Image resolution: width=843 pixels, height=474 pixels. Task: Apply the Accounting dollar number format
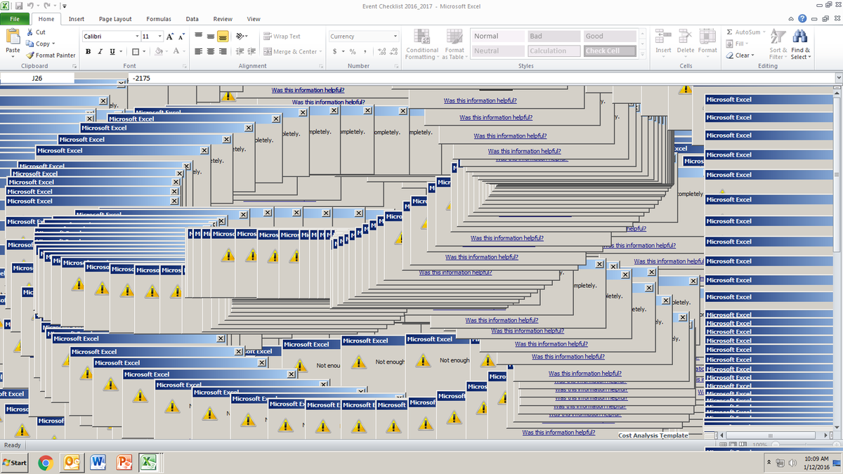pyautogui.click(x=335, y=51)
